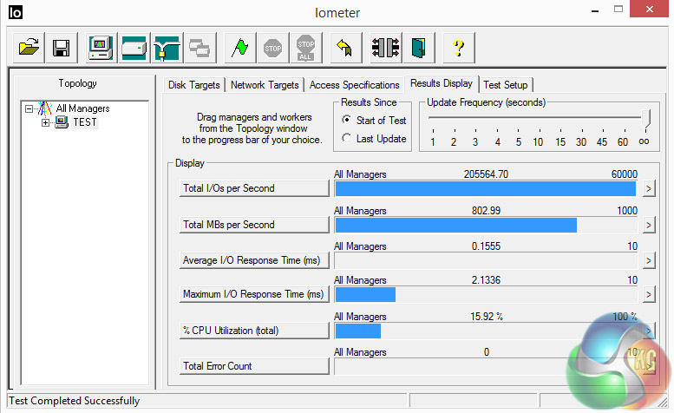Click the 15.92 % CPU value
674x413 pixels.
487,317
